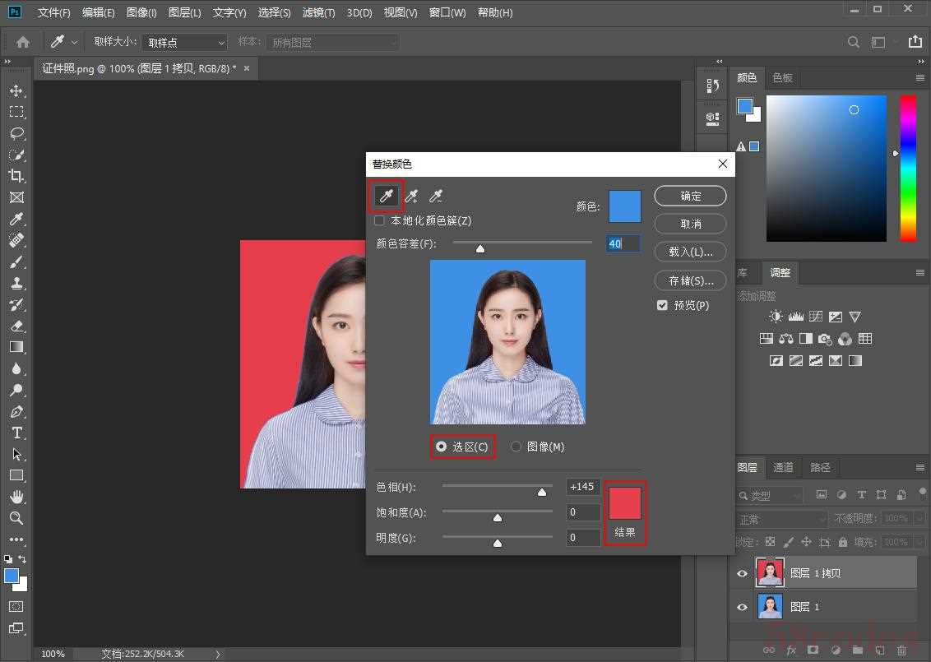This screenshot has height=662, width=931.
Task: Select the Move tool in the toolbar
Action: point(16,90)
